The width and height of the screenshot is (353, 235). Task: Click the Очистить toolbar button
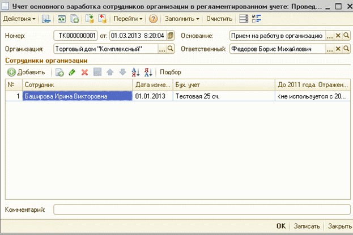click(219, 19)
